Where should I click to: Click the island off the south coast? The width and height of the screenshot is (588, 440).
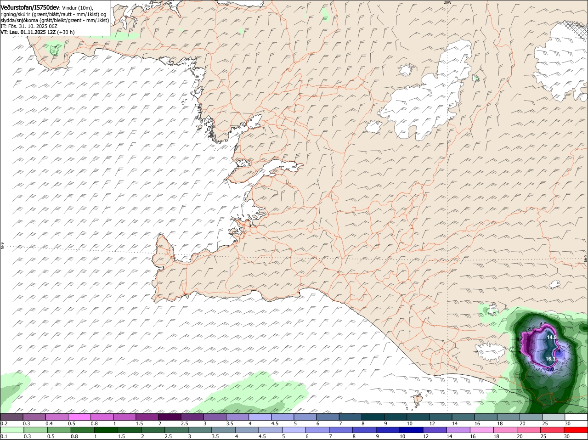pyautogui.click(x=418, y=399)
